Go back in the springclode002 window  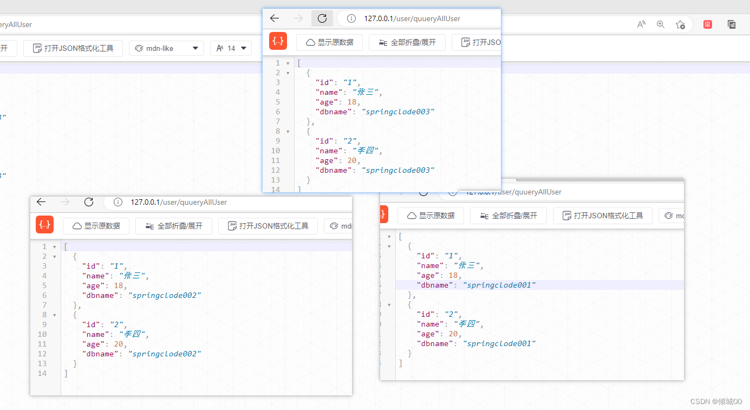[x=41, y=202]
